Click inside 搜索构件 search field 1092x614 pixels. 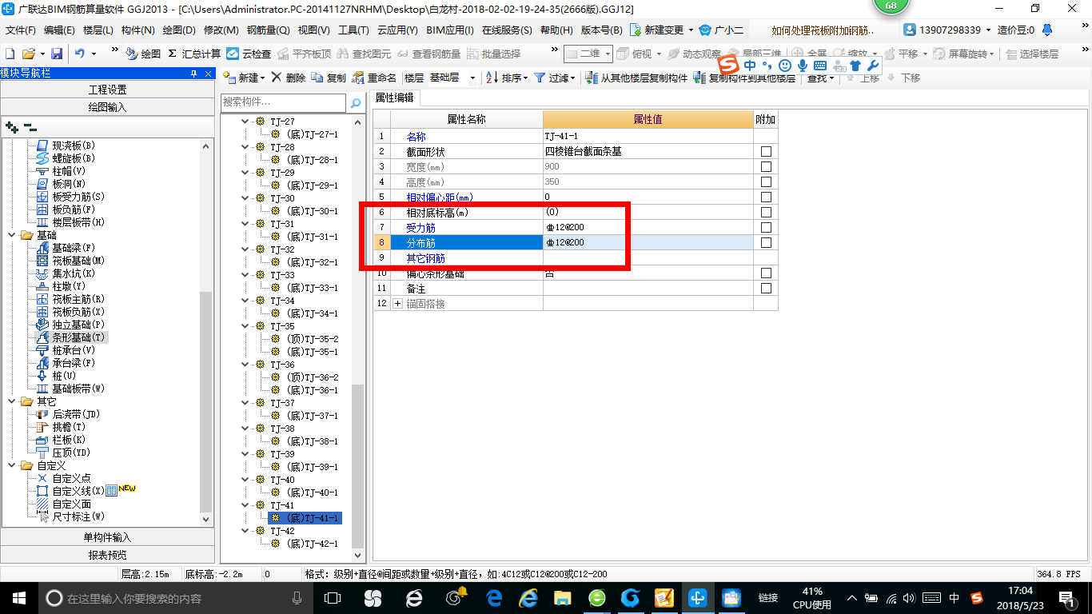(284, 102)
